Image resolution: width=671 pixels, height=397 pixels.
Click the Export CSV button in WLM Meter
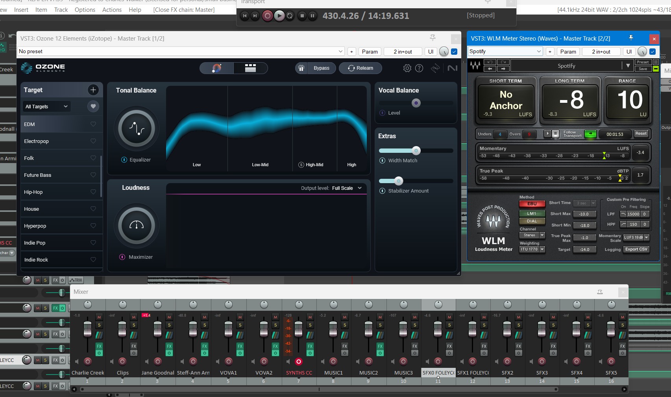coord(636,249)
